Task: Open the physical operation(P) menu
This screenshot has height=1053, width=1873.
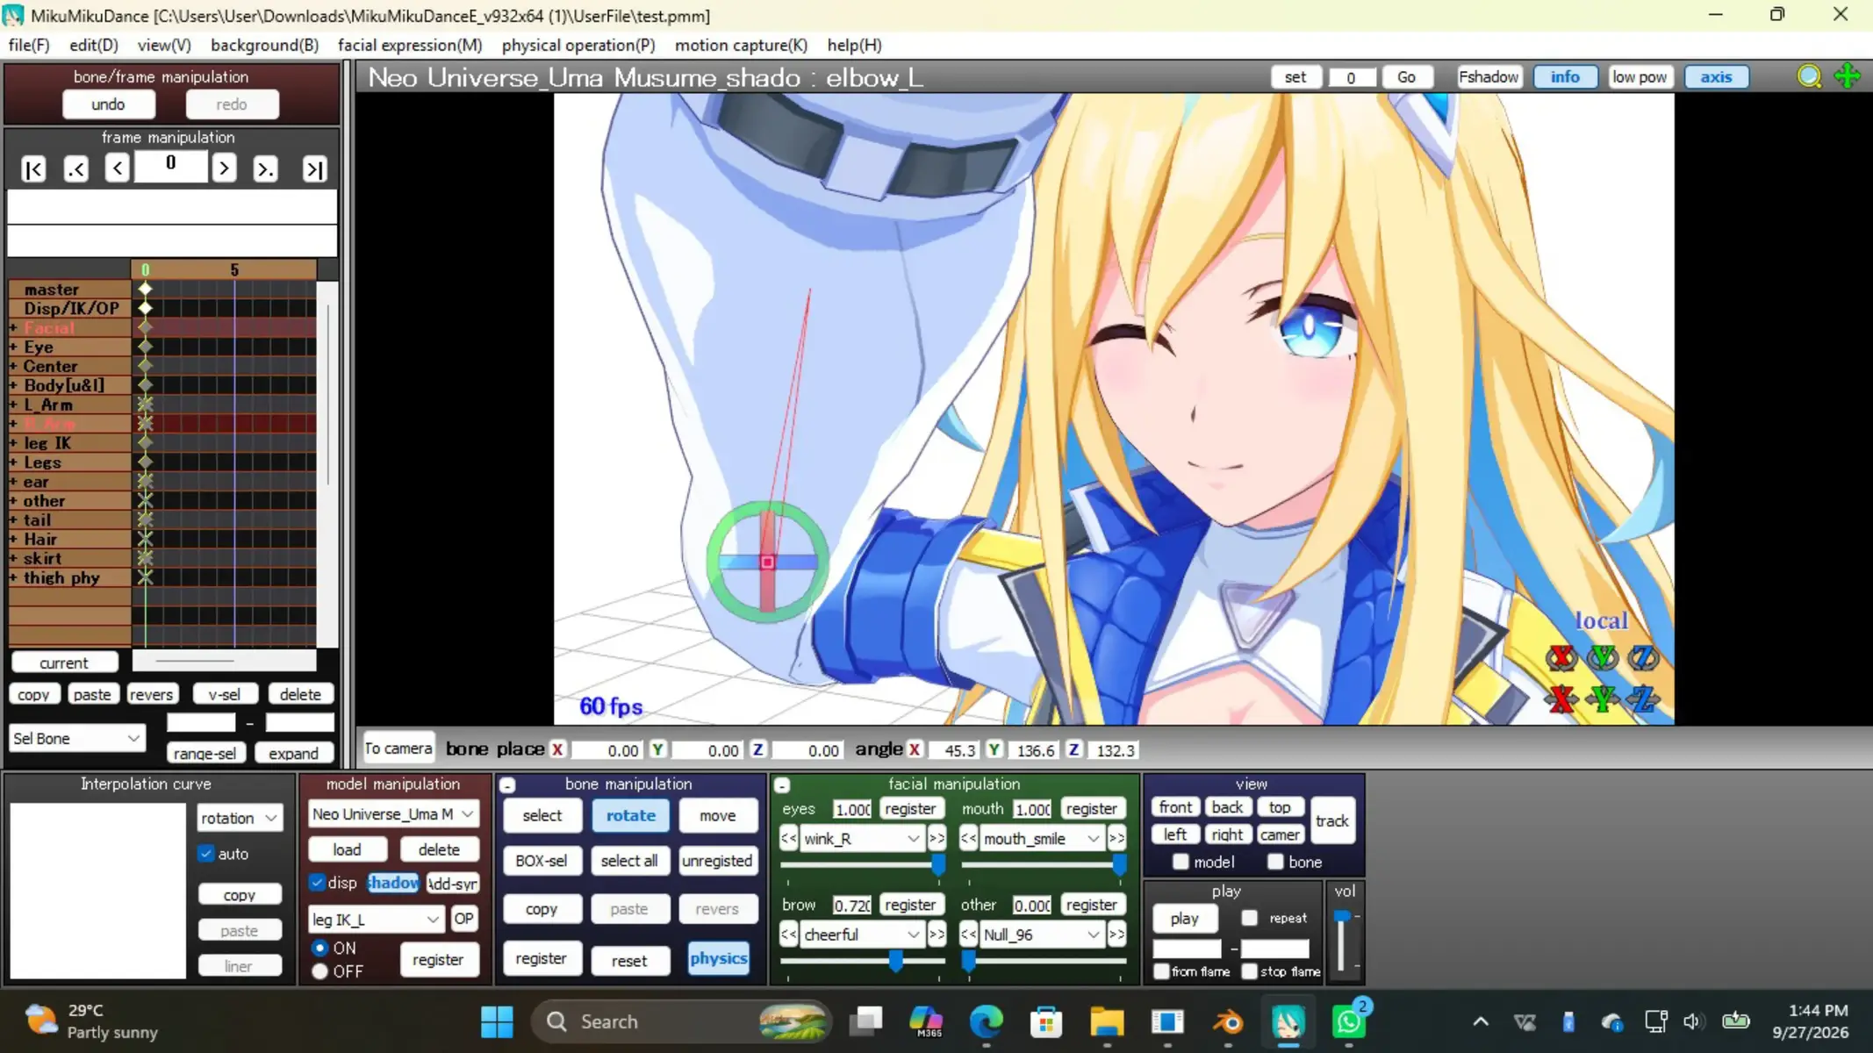Action: click(x=578, y=45)
